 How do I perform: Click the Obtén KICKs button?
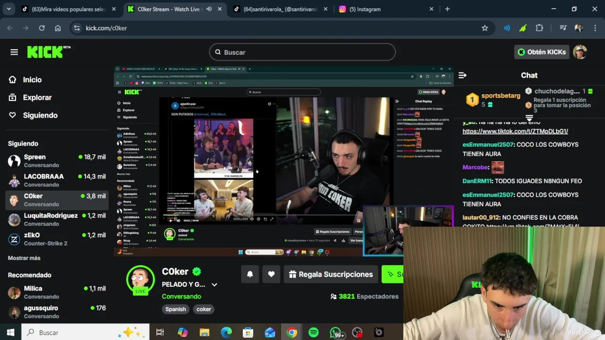click(542, 52)
